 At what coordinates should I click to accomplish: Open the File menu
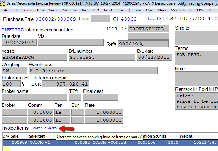[x=5, y=10]
